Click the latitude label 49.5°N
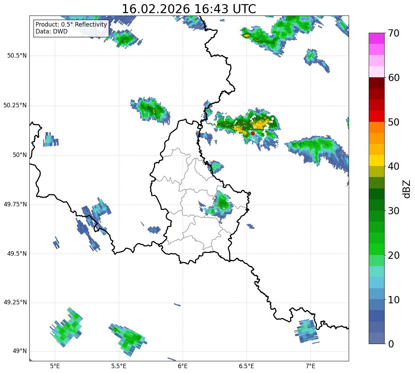This screenshot has height=373, width=415. pos(17,254)
